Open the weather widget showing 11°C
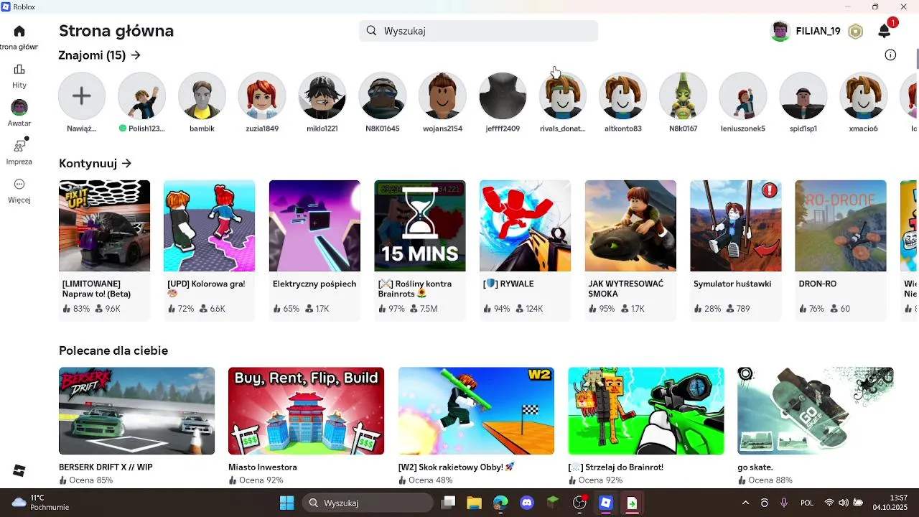The height and width of the screenshot is (517, 919). (40, 503)
